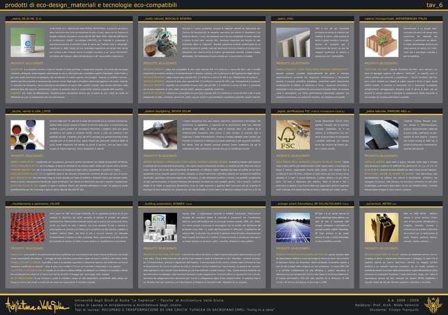This screenshot has height=315, width=448.
Task: Click the BRIXIA SOLAR daylighting tube image
Action: (x=160, y=134)
